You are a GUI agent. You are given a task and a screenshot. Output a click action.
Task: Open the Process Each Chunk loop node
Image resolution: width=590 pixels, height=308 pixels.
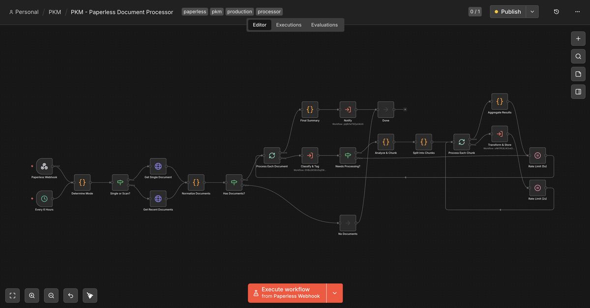[x=461, y=142]
